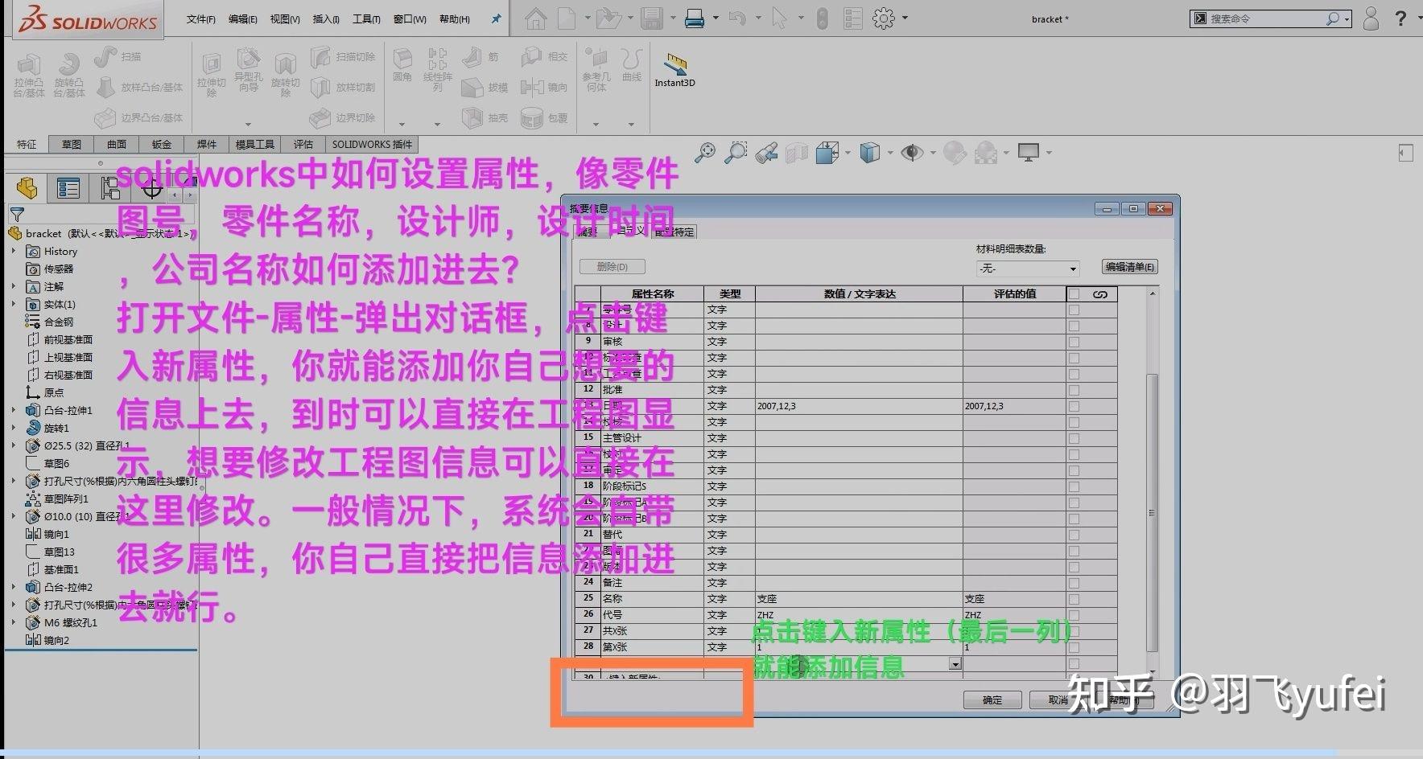The image size is (1423, 759).
Task: Open Options via the gear icon
Action: click(884, 18)
